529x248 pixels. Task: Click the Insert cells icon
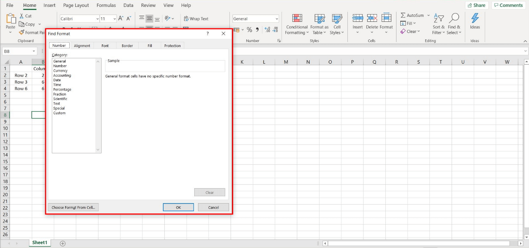click(x=358, y=18)
